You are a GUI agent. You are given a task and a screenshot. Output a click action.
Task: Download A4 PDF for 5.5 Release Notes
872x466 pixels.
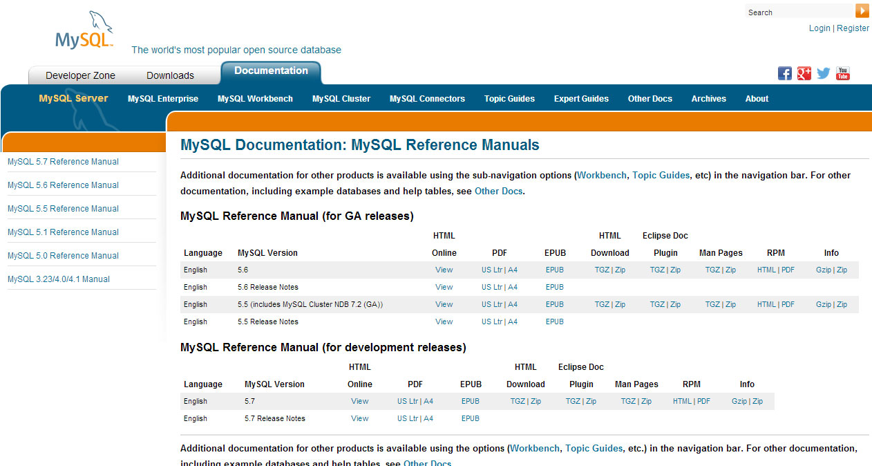pyautogui.click(x=513, y=321)
